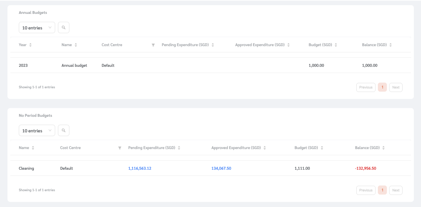Sort Annual Budgets by Year
The height and width of the screenshot is (207, 421).
coord(30,45)
